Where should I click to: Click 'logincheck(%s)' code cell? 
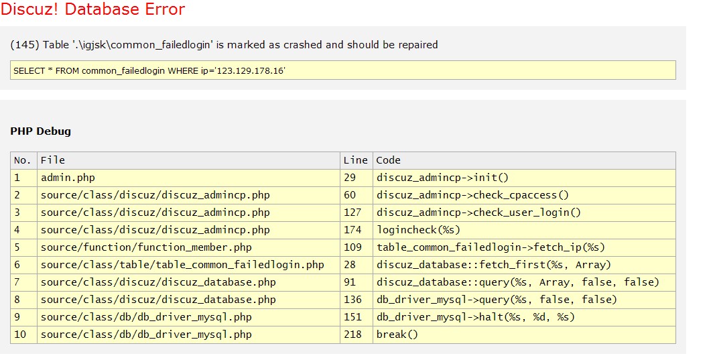coord(524,230)
